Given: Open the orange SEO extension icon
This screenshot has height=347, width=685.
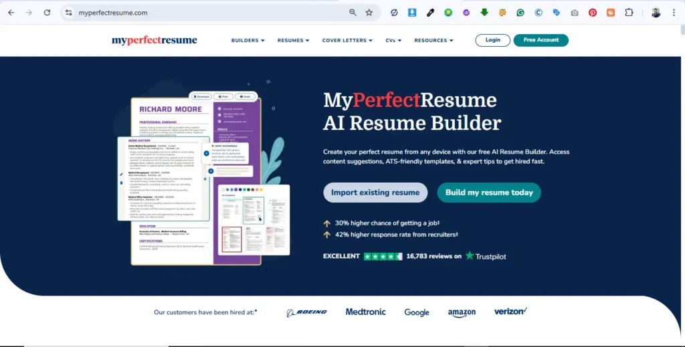Looking at the screenshot, I should (x=502, y=13).
